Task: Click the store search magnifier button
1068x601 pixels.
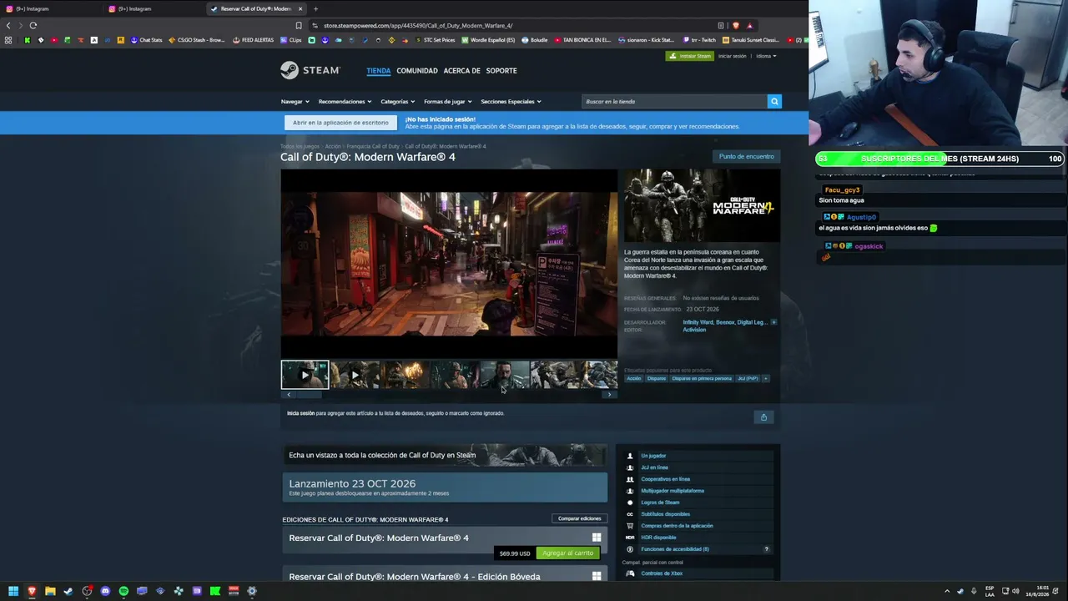Action: click(x=774, y=101)
